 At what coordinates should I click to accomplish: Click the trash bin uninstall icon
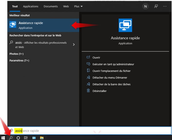(88, 90)
